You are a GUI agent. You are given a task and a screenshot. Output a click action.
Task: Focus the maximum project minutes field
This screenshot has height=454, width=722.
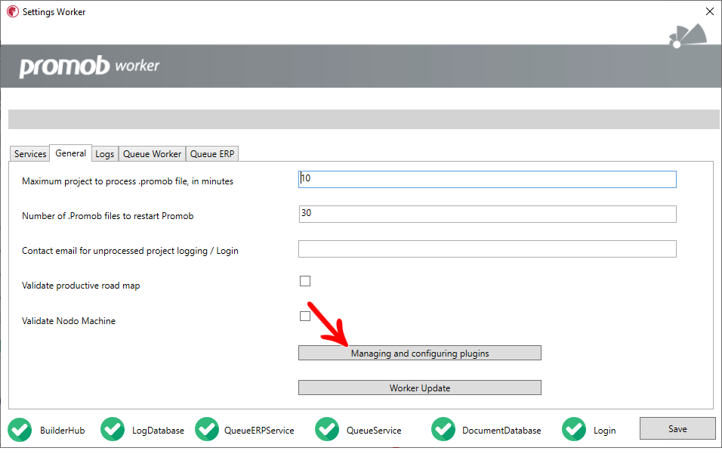(487, 179)
